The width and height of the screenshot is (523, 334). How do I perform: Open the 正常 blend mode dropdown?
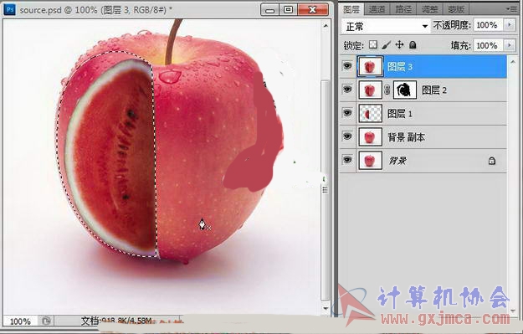386,26
